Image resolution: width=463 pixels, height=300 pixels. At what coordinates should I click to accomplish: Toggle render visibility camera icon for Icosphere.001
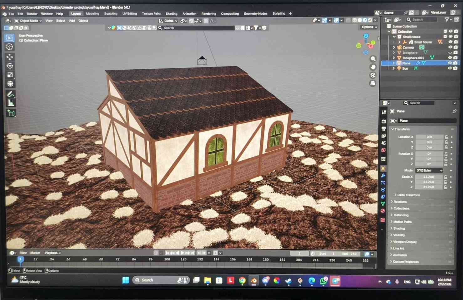[455, 57]
